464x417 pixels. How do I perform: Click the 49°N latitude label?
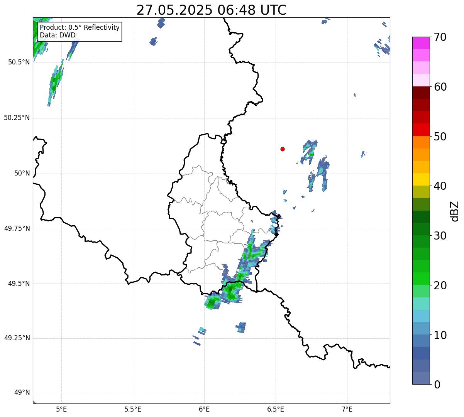pyautogui.click(x=22, y=392)
